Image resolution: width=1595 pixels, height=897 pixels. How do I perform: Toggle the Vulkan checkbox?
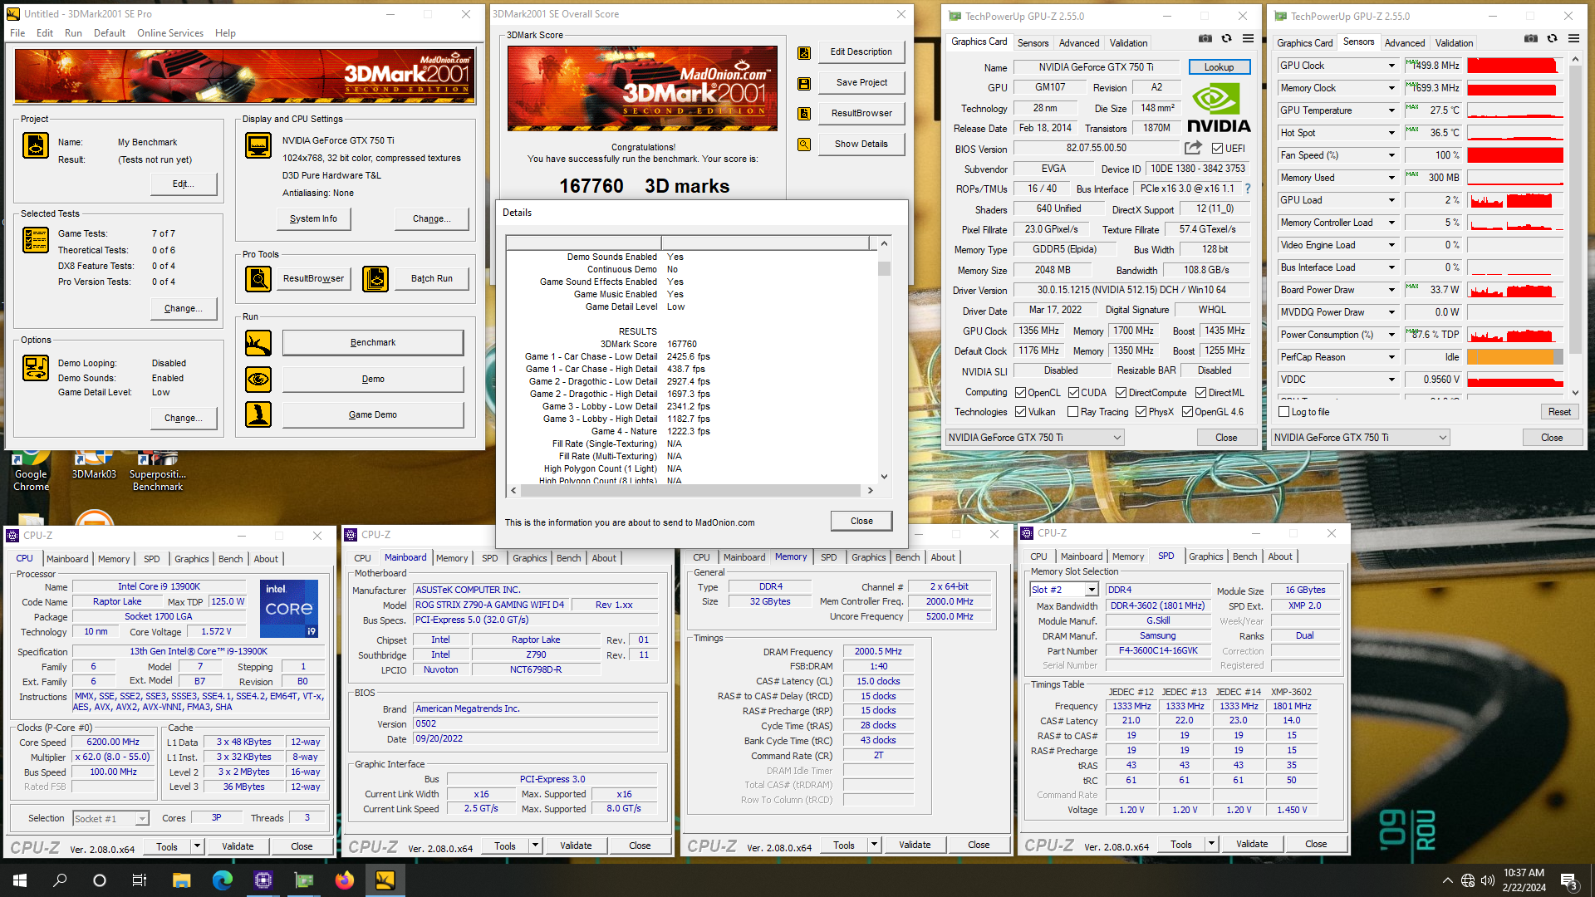coord(1021,412)
